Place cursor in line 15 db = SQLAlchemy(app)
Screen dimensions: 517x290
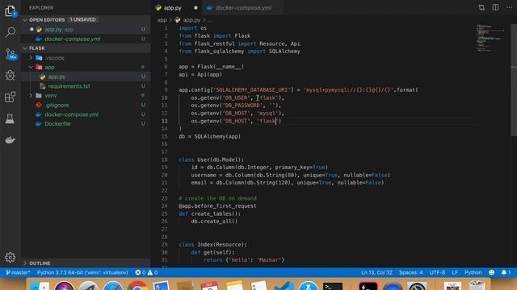coord(210,136)
